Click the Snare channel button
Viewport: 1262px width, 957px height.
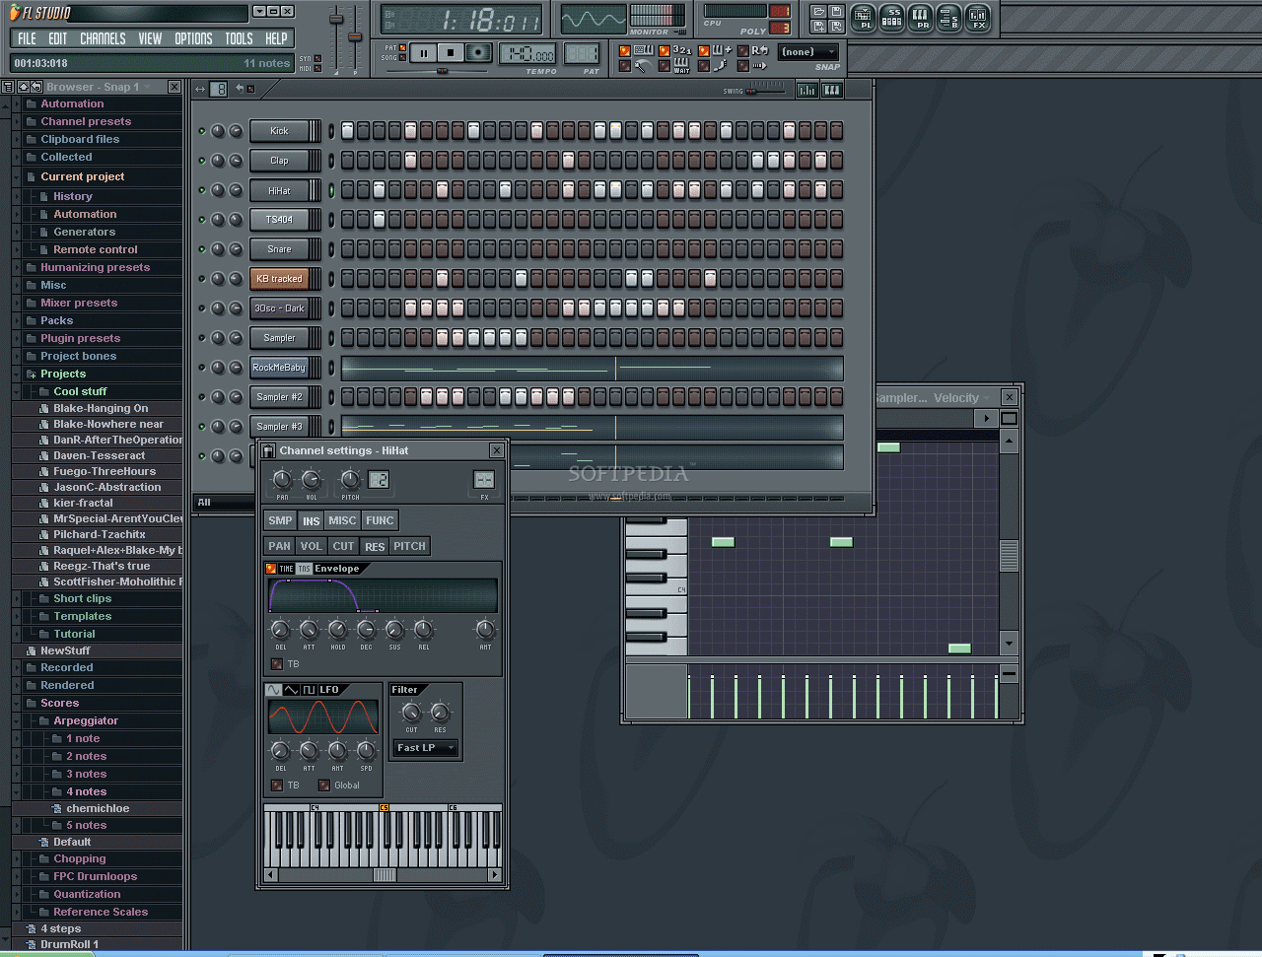click(284, 248)
